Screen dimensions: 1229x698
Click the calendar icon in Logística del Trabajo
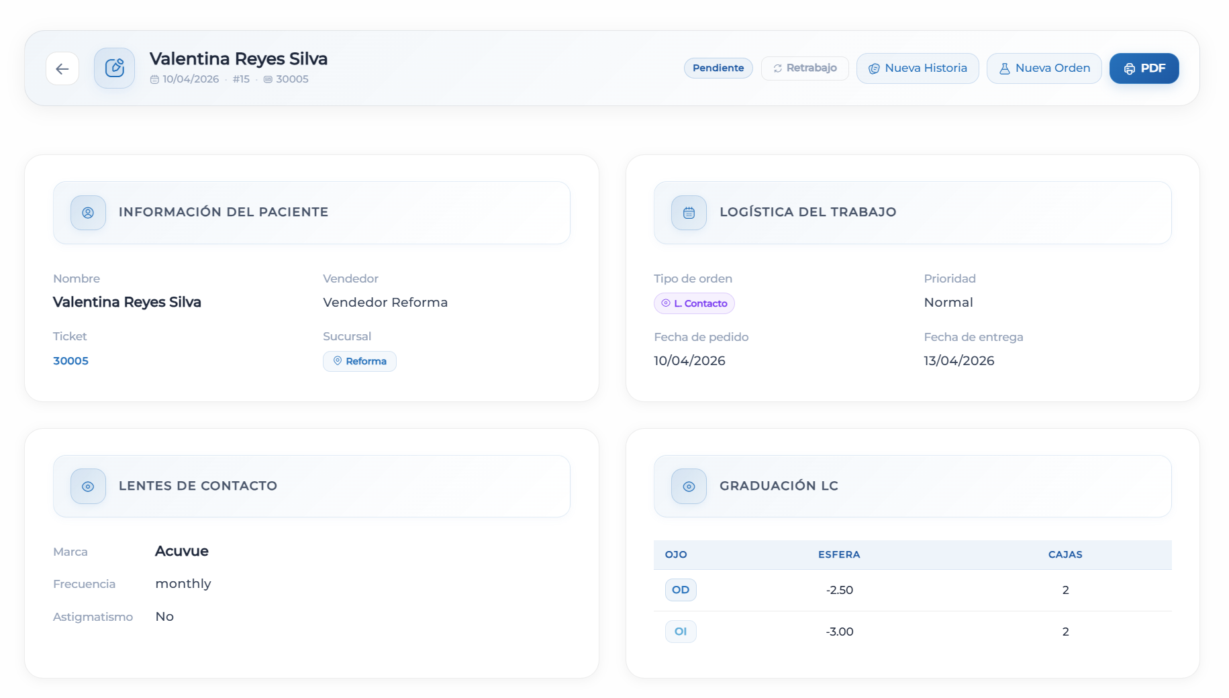pyautogui.click(x=689, y=213)
